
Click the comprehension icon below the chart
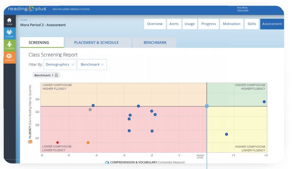pos(107,162)
